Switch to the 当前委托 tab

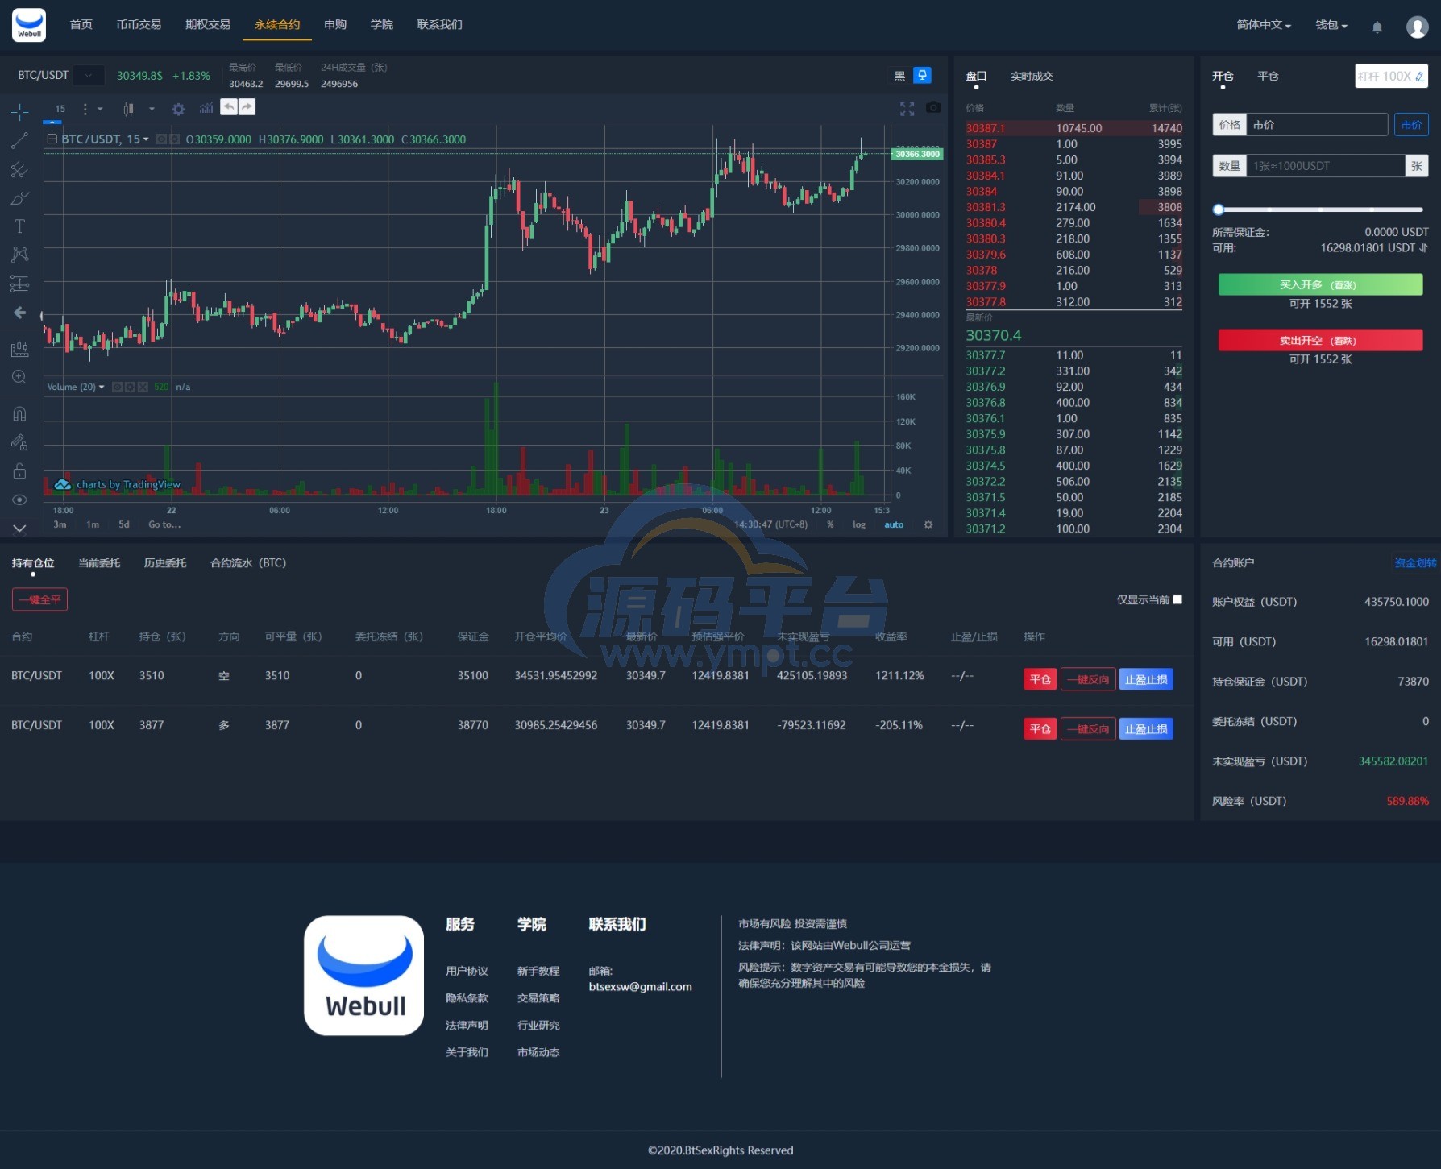click(99, 563)
